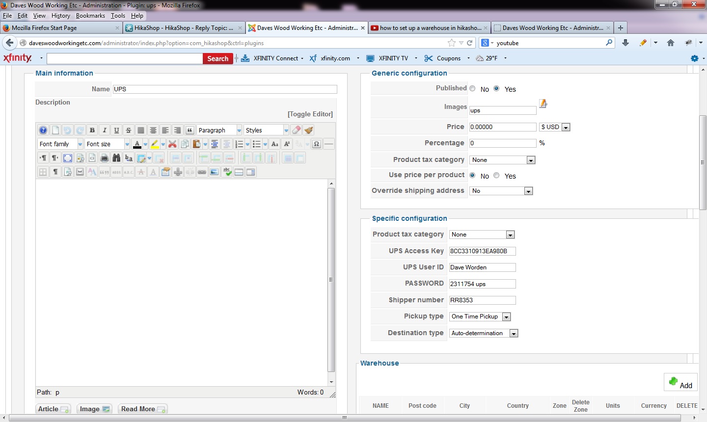Apply strikethrough formatting in editor toolbar
Viewport: 707px width, 422px height.
(x=129, y=130)
